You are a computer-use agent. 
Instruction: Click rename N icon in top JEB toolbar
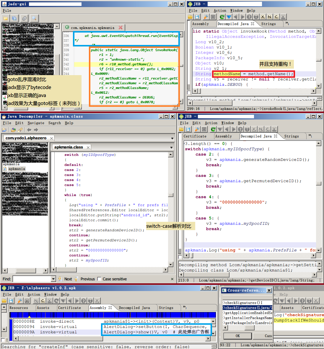coord(270,17)
